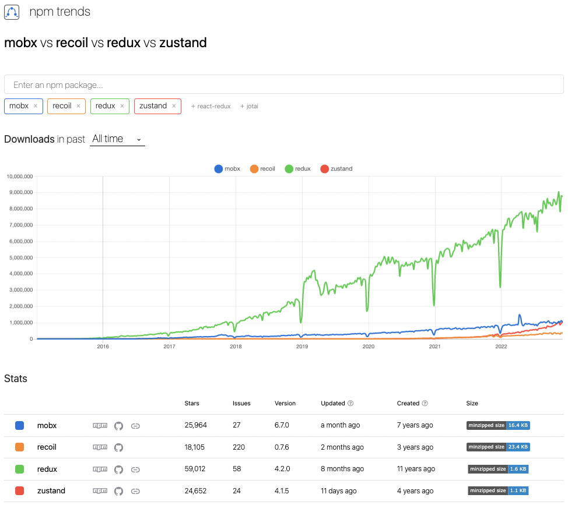Screen dimensions: 568x505
Task: Click the 2022 label on chart axis
Action: (501, 347)
